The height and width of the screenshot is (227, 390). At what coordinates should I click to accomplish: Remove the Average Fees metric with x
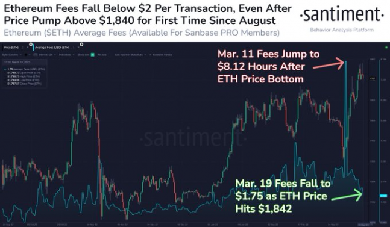click(x=78, y=47)
